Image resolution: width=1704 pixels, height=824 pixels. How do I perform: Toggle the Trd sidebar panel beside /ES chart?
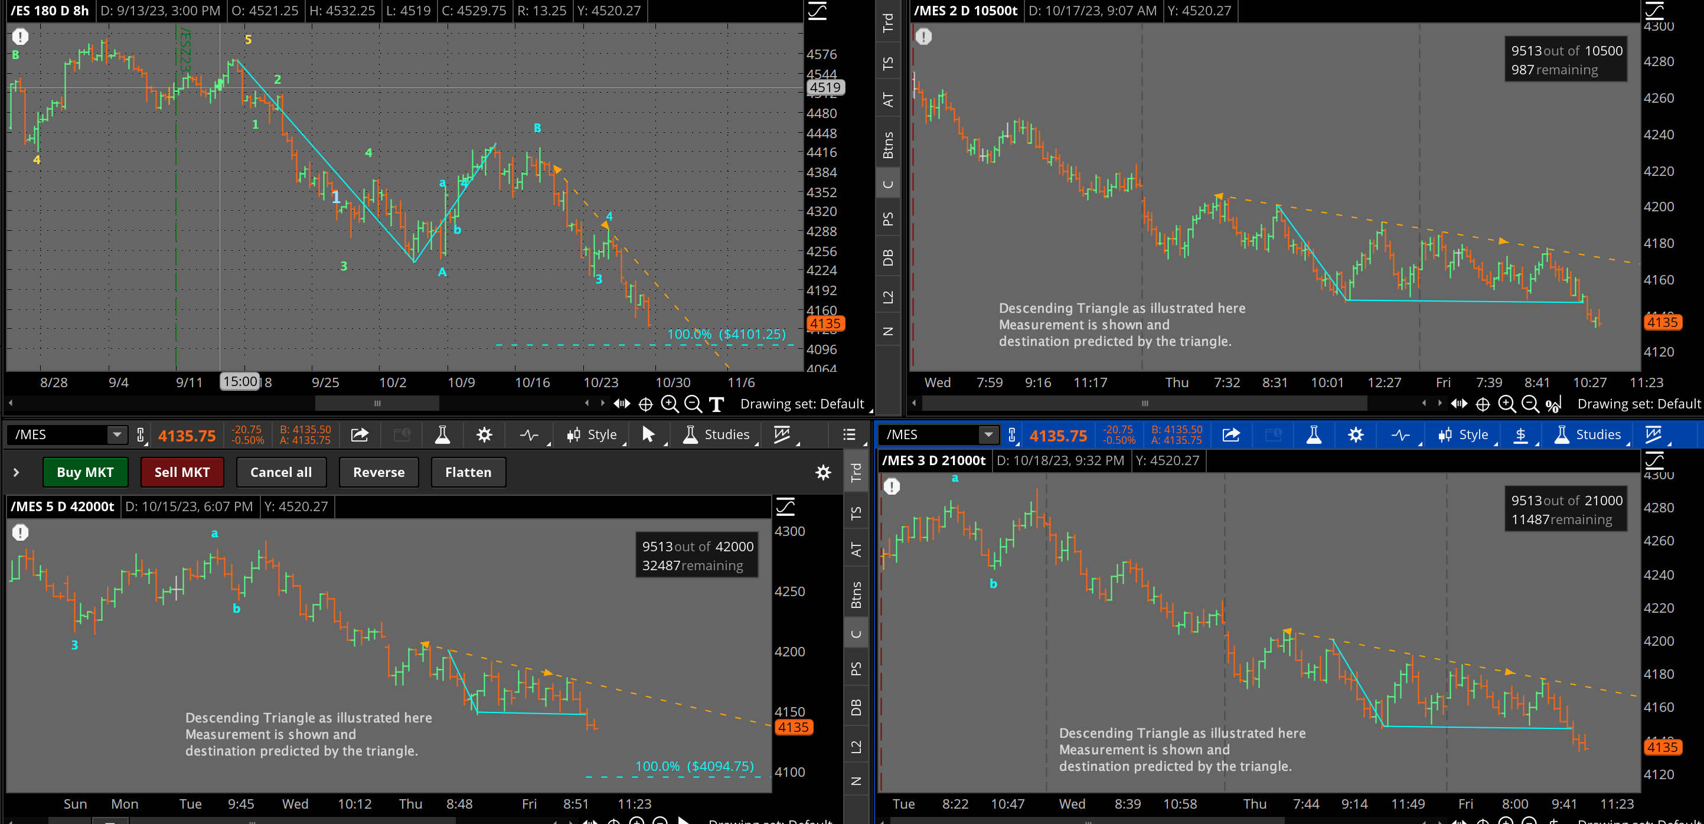pyautogui.click(x=887, y=22)
